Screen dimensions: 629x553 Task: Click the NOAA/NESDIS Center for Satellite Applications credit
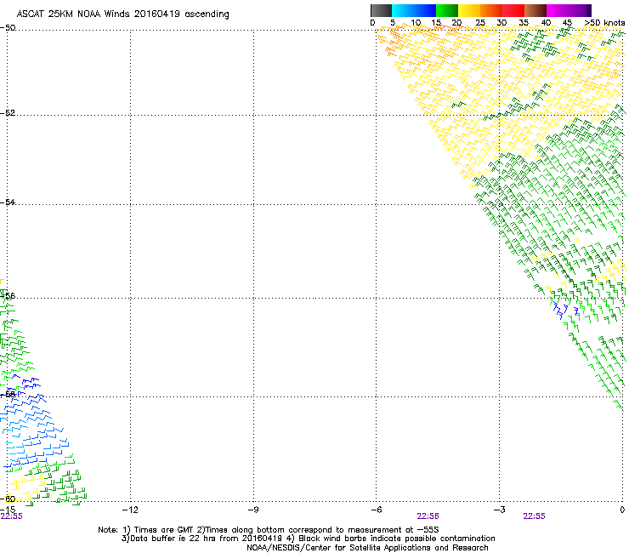(367, 548)
